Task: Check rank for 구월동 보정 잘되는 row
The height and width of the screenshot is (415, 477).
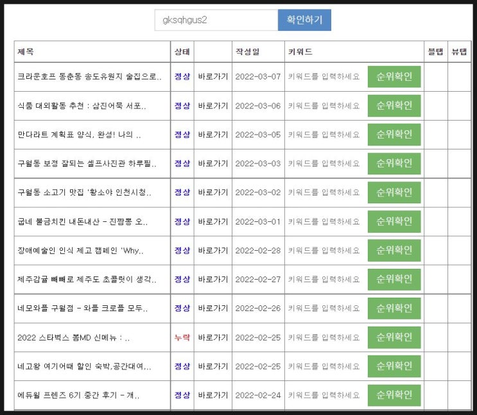Action: (394, 164)
